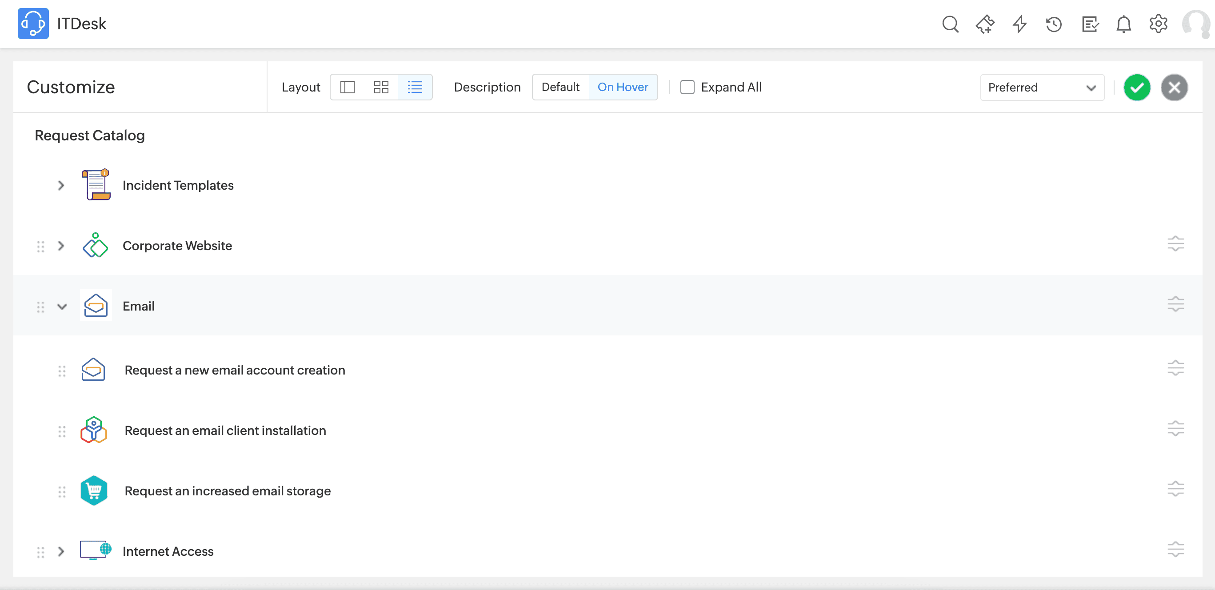Save customization with the green checkmark button
1215x590 pixels.
click(1137, 87)
